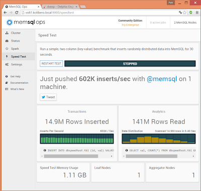The height and width of the screenshot is (191, 201).
Task: Click the Data Distribution histogram chart
Action: click(x=159, y=139)
